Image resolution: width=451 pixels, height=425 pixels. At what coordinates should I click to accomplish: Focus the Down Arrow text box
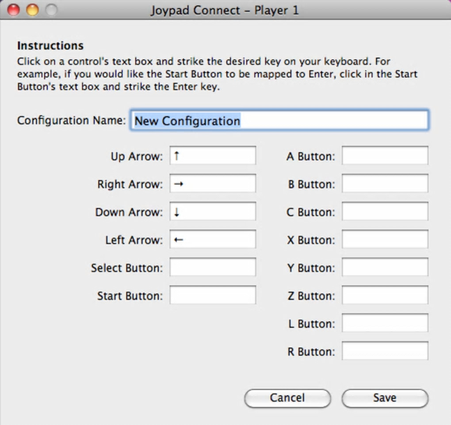(213, 212)
